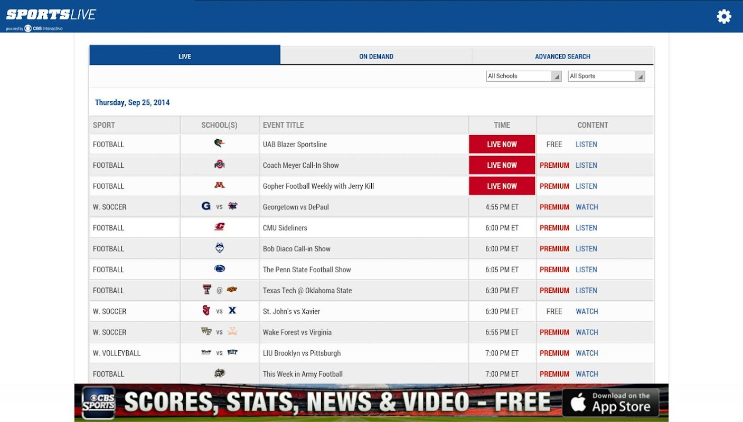Click Live Now for Gopher Football Weekly
The width and height of the screenshot is (743, 422).
click(x=502, y=186)
